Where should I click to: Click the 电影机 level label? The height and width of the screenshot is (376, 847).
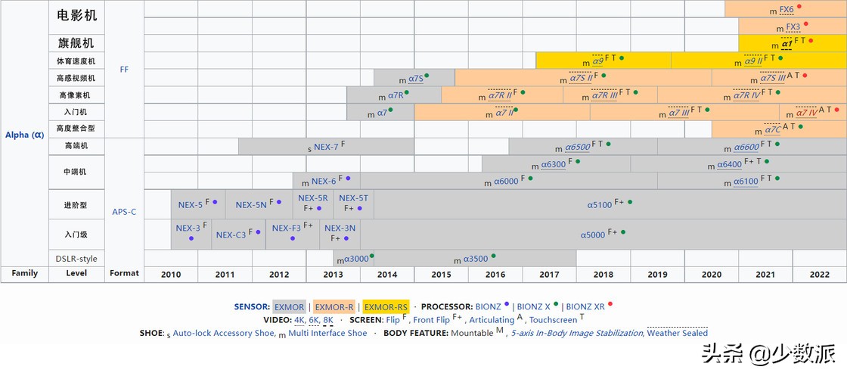(76, 15)
